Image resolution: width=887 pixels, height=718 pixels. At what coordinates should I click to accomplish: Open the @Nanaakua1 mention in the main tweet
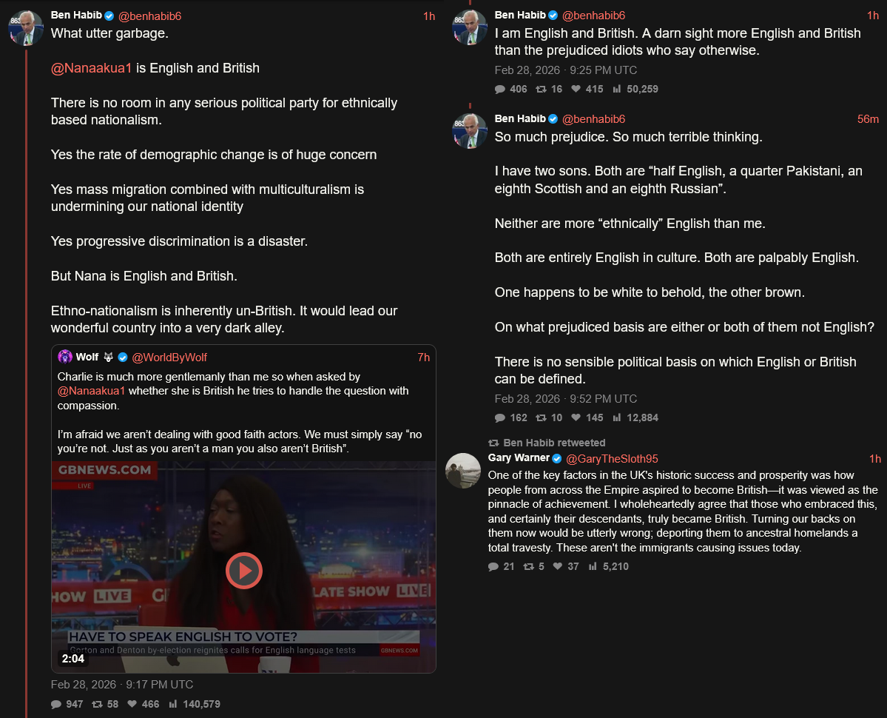(x=91, y=68)
